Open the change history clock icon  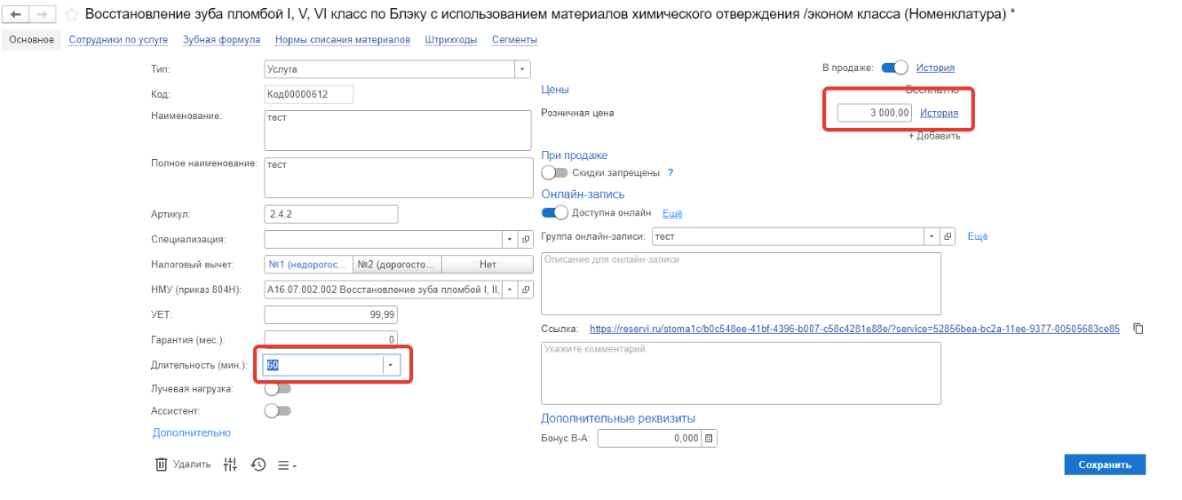(x=258, y=464)
